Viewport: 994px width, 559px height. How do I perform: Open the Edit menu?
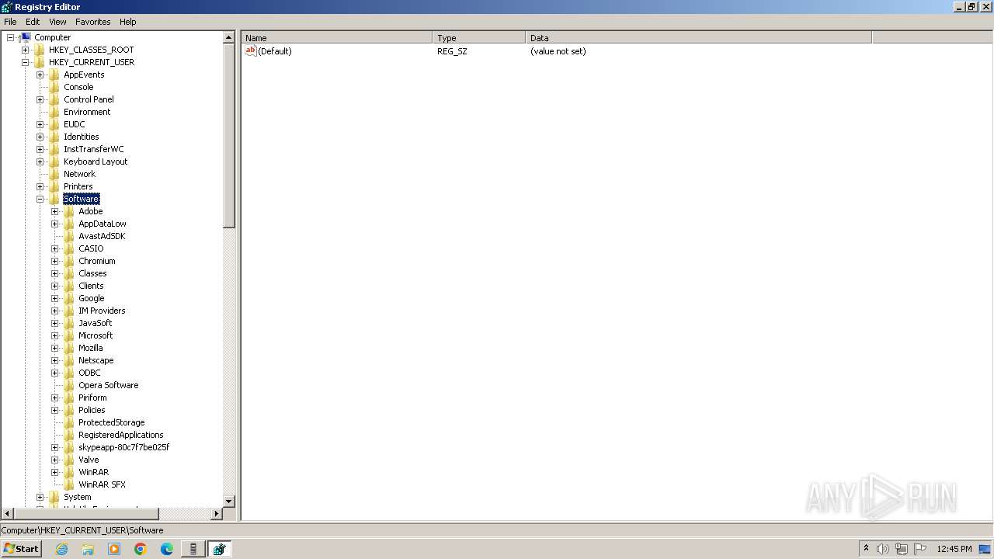[x=33, y=22]
